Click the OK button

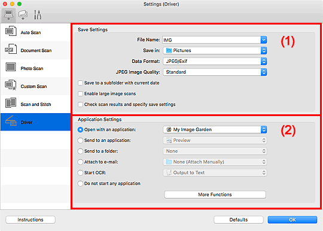click(292, 220)
